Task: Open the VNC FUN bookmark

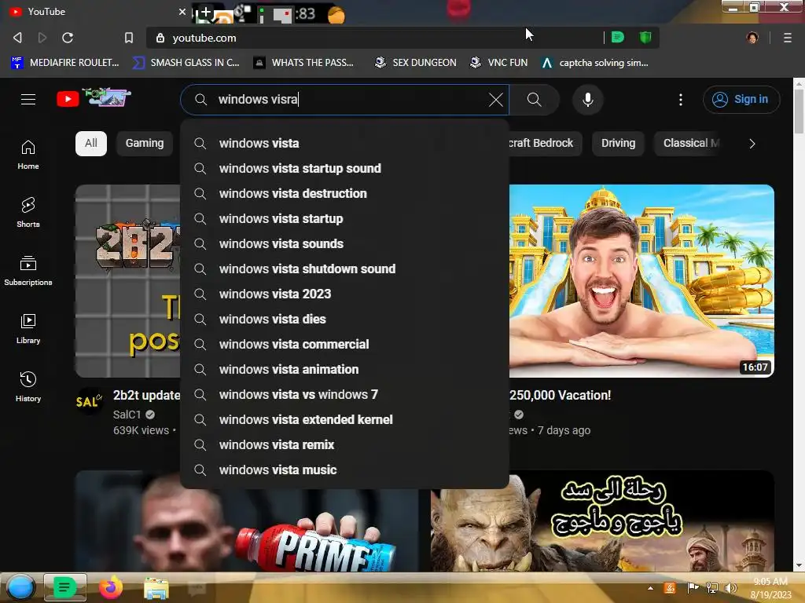Action: tap(499, 63)
